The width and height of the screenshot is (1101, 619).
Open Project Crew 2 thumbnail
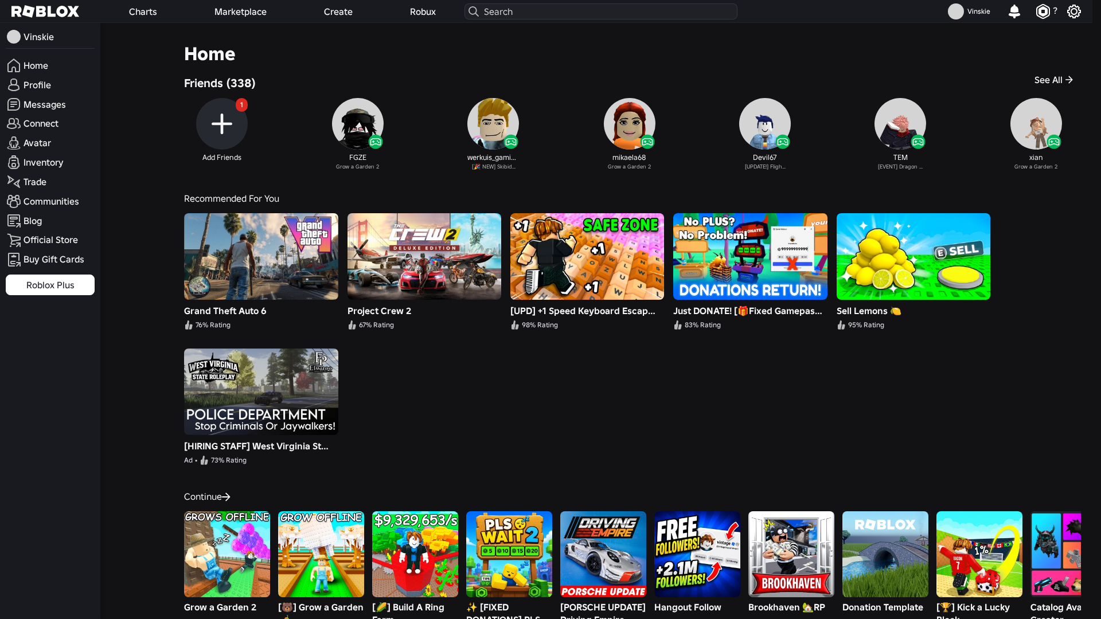click(x=424, y=256)
